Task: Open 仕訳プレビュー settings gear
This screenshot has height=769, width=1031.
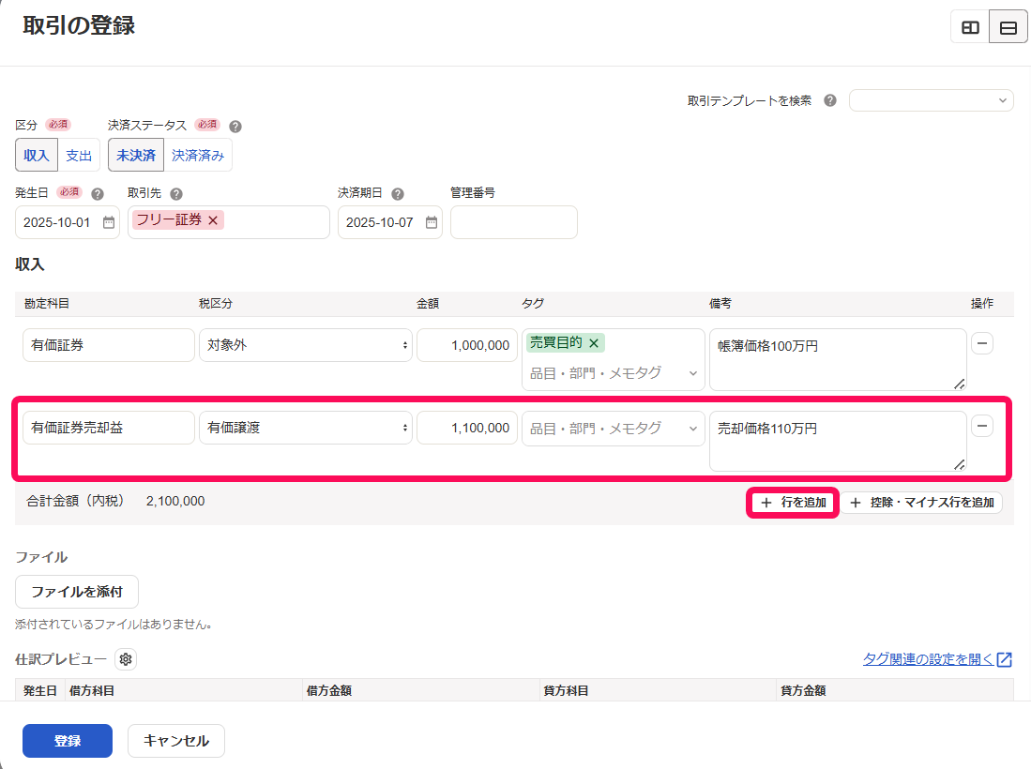Action: (x=126, y=659)
